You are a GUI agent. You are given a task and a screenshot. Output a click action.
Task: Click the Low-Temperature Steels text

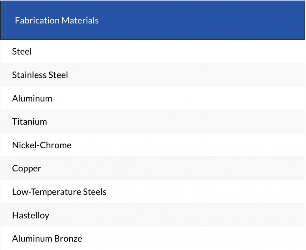click(59, 192)
